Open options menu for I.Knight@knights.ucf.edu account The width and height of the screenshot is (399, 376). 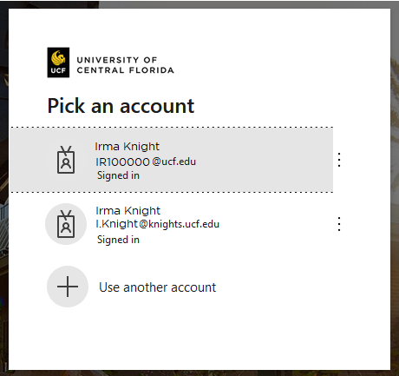point(339,224)
